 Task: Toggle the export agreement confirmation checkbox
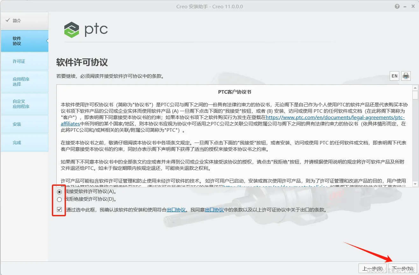59,210
